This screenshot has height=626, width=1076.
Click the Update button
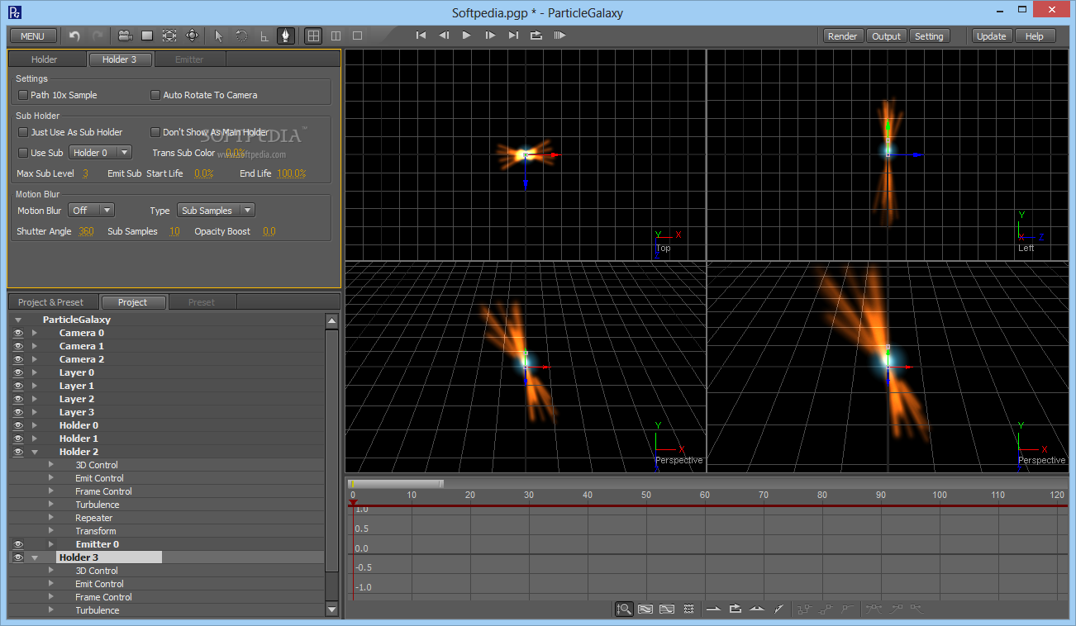(x=992, y=36)
